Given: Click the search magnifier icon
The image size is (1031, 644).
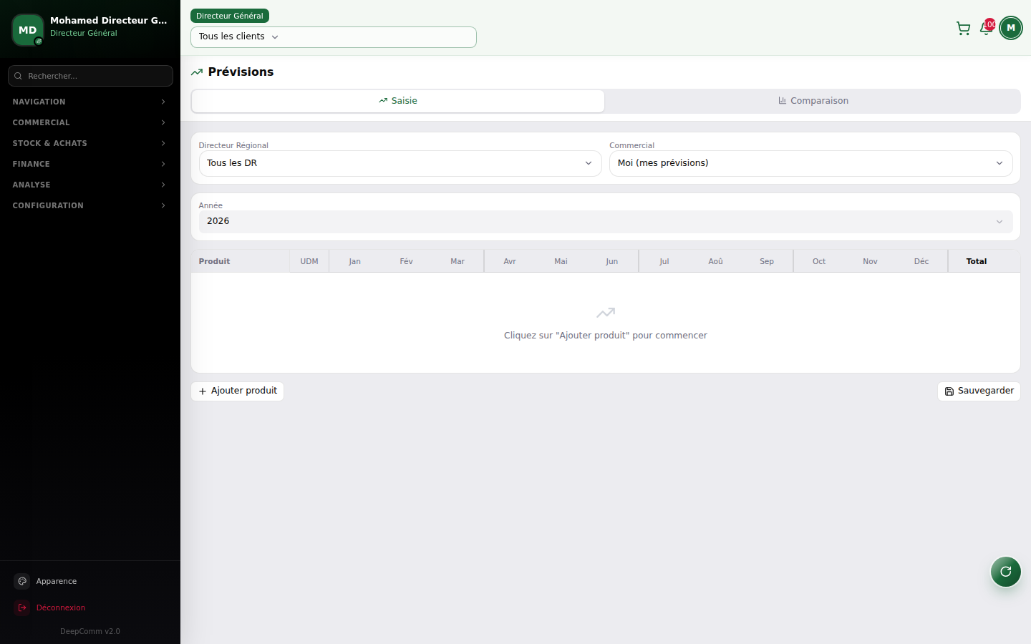Looking at the screenshot, I should pyautogui.click(x=18, y=76).
